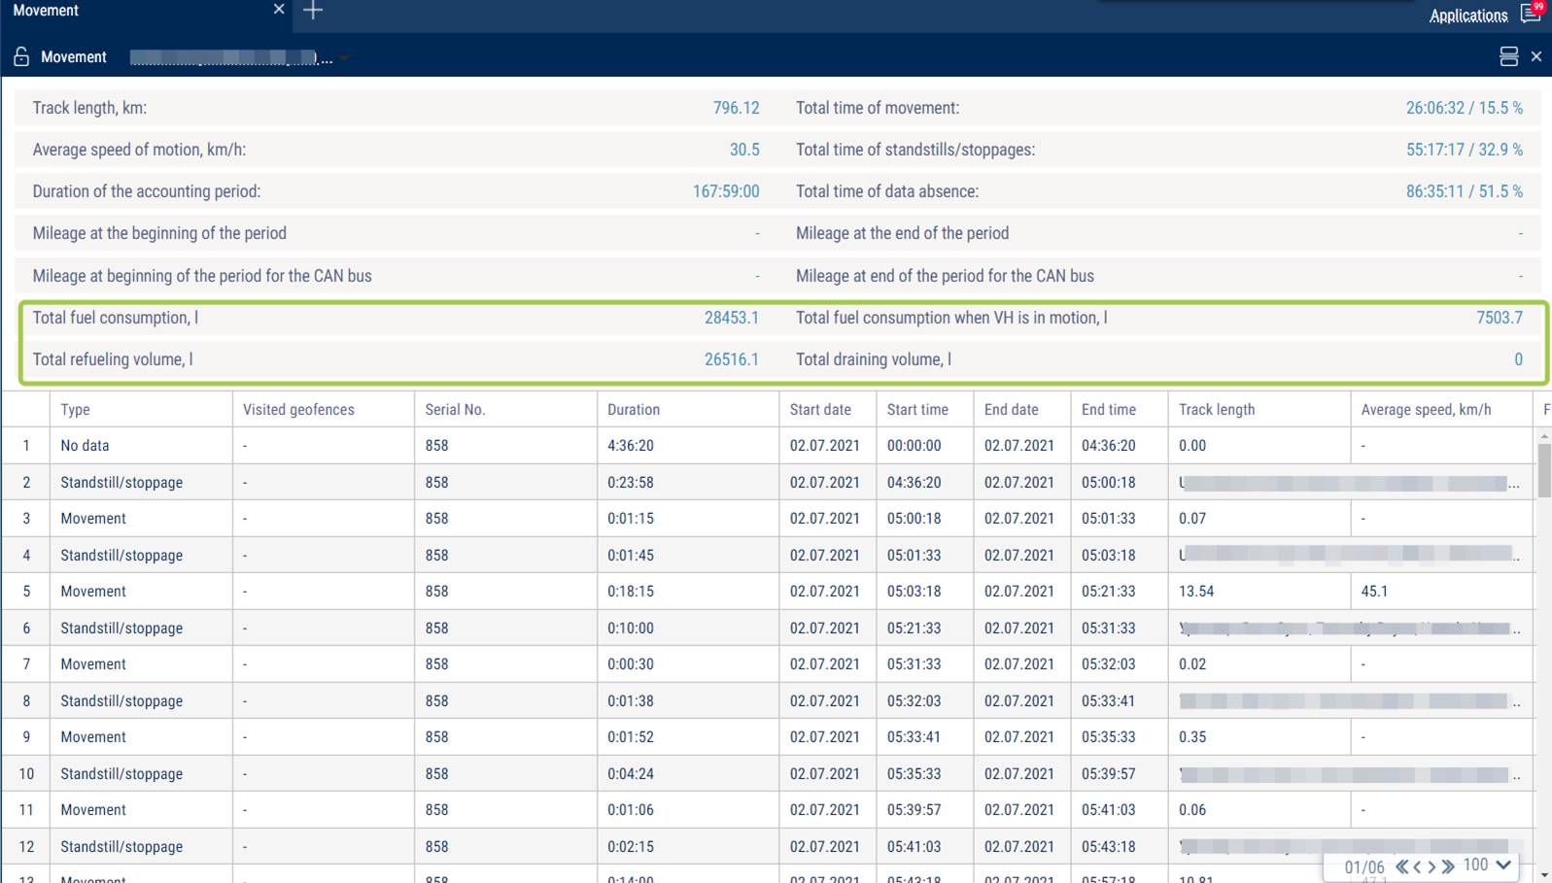1552x883 pixels.
Task: Add a new tab with plus icon
Action: [313, 11]
